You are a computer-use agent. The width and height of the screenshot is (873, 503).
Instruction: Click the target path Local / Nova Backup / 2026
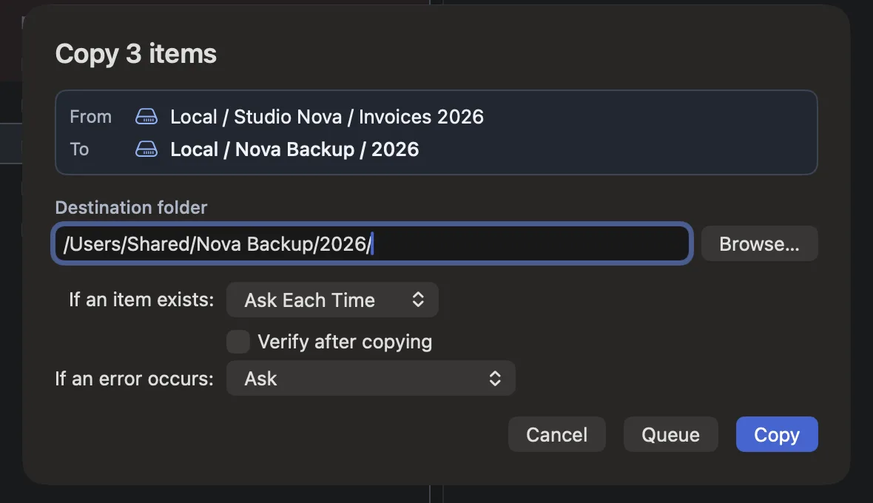coord(294,149)
